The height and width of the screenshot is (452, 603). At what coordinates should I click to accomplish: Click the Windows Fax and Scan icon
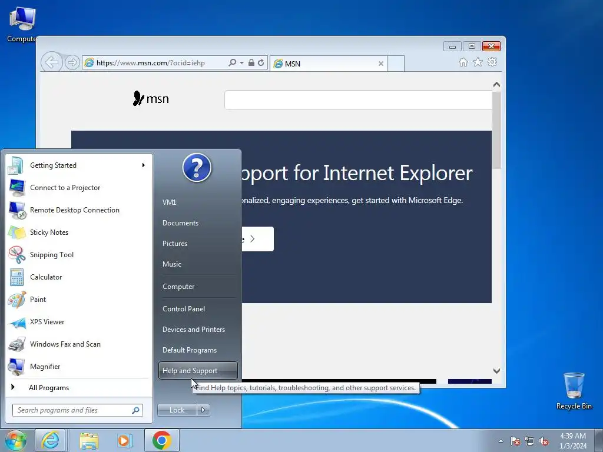[x=17, y=344]
